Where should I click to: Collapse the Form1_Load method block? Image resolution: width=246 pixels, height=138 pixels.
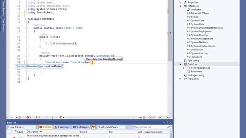[x=26, y=56]
